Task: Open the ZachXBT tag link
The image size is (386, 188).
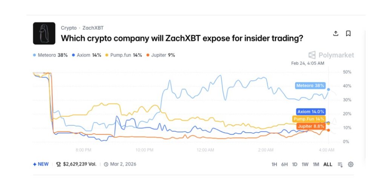Action: 93,28
